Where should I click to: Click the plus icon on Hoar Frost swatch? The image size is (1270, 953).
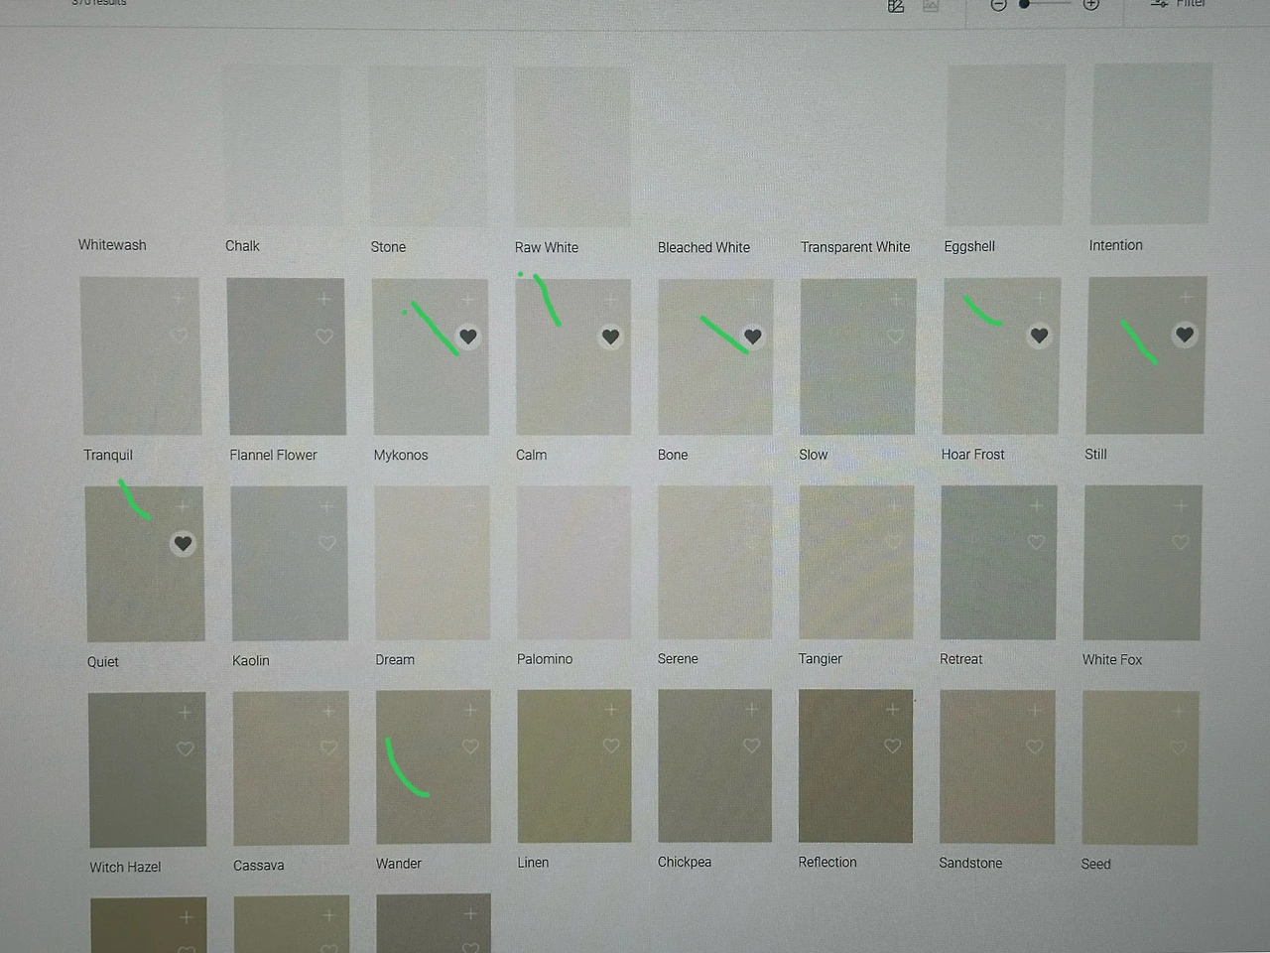point(1040,298)
